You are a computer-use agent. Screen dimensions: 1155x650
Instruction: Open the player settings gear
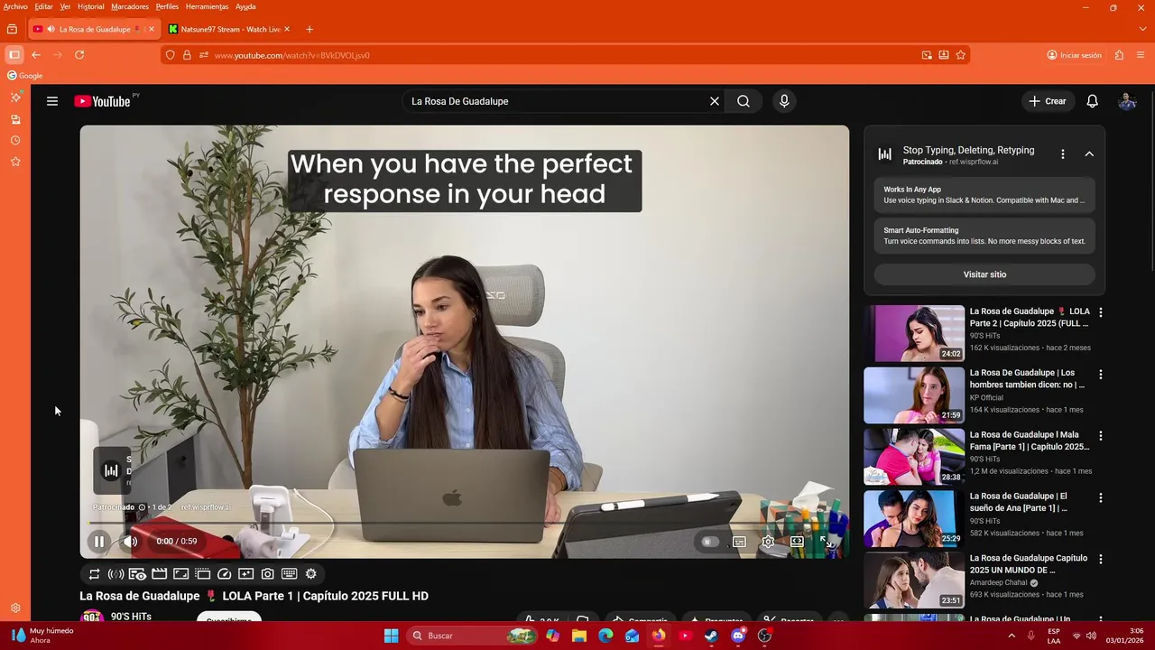(768, 542)
